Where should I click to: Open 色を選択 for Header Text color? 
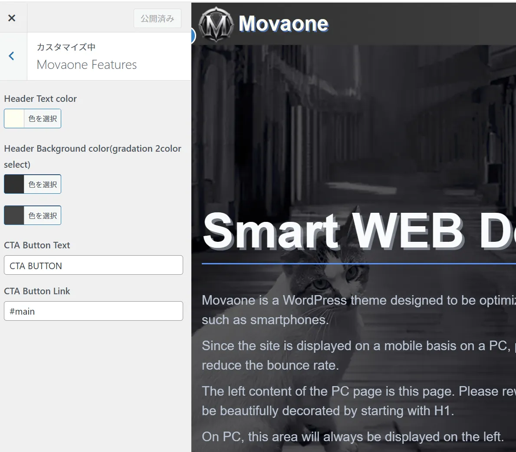tap(43, 119)
